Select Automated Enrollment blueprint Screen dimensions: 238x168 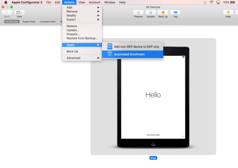(133, 54)
